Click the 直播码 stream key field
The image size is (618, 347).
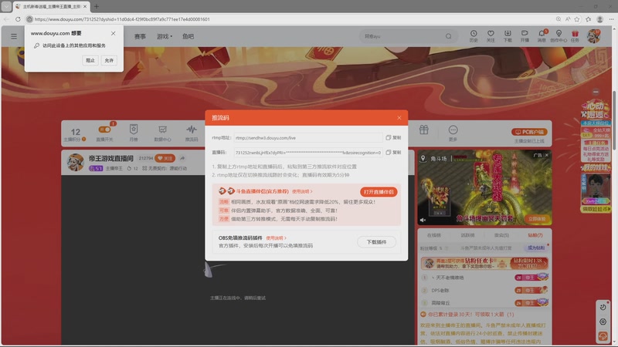[308, 152]
